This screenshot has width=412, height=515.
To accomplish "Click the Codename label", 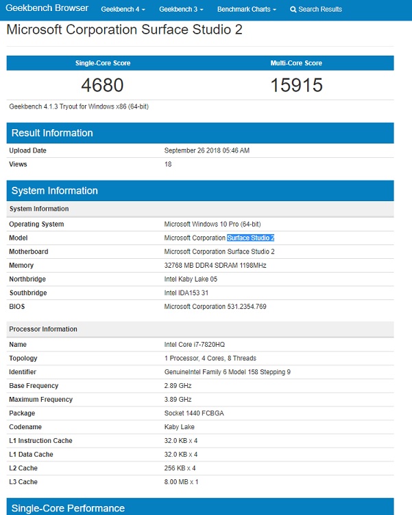I will (x=25, y=427).
